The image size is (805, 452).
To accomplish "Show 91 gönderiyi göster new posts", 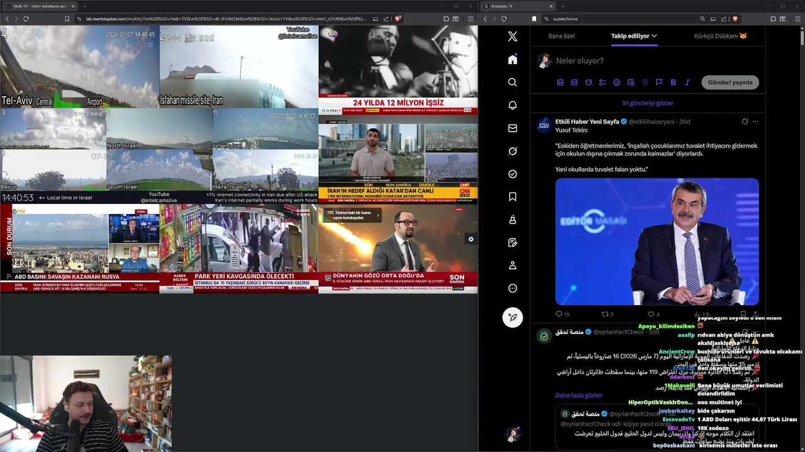I will [x=648, y=103].
